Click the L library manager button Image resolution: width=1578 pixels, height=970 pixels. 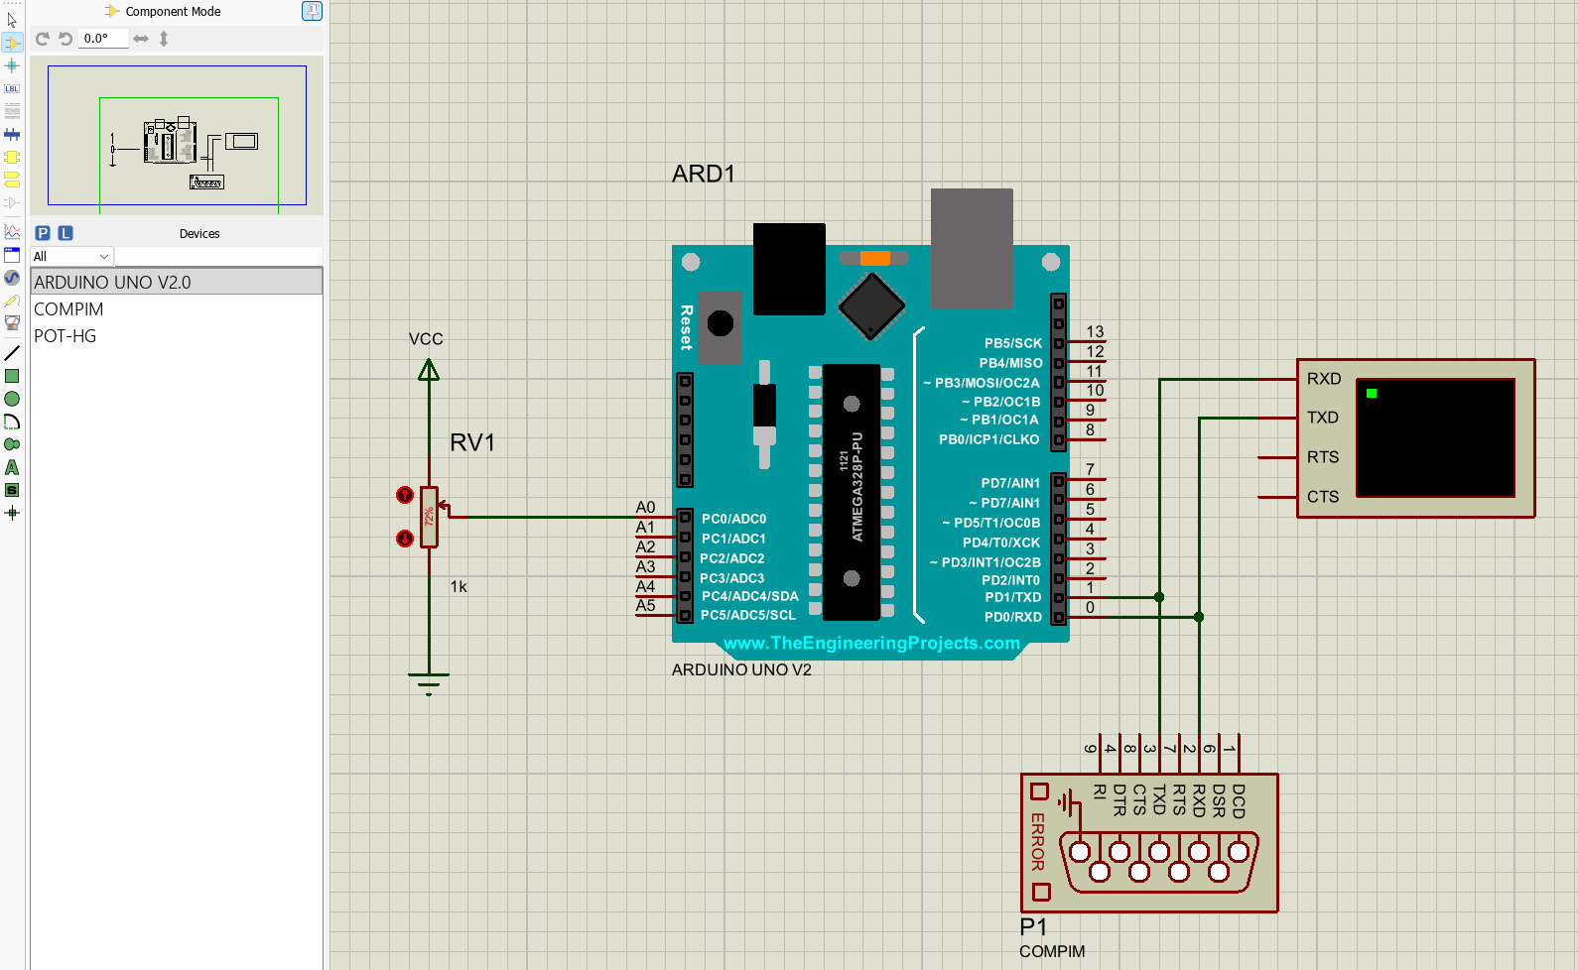click(x=66, y=233)
